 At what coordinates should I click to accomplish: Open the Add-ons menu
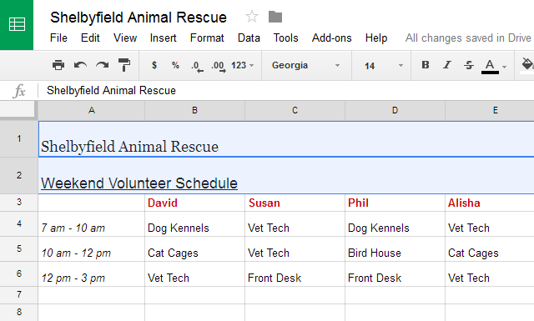(x=332, y=38)
